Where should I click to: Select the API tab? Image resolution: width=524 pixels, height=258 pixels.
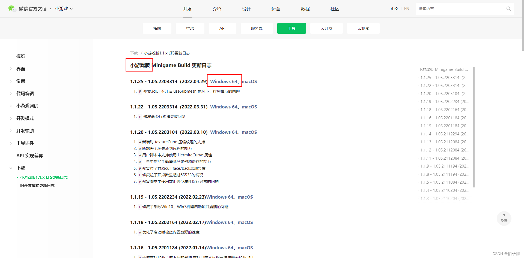222,28
